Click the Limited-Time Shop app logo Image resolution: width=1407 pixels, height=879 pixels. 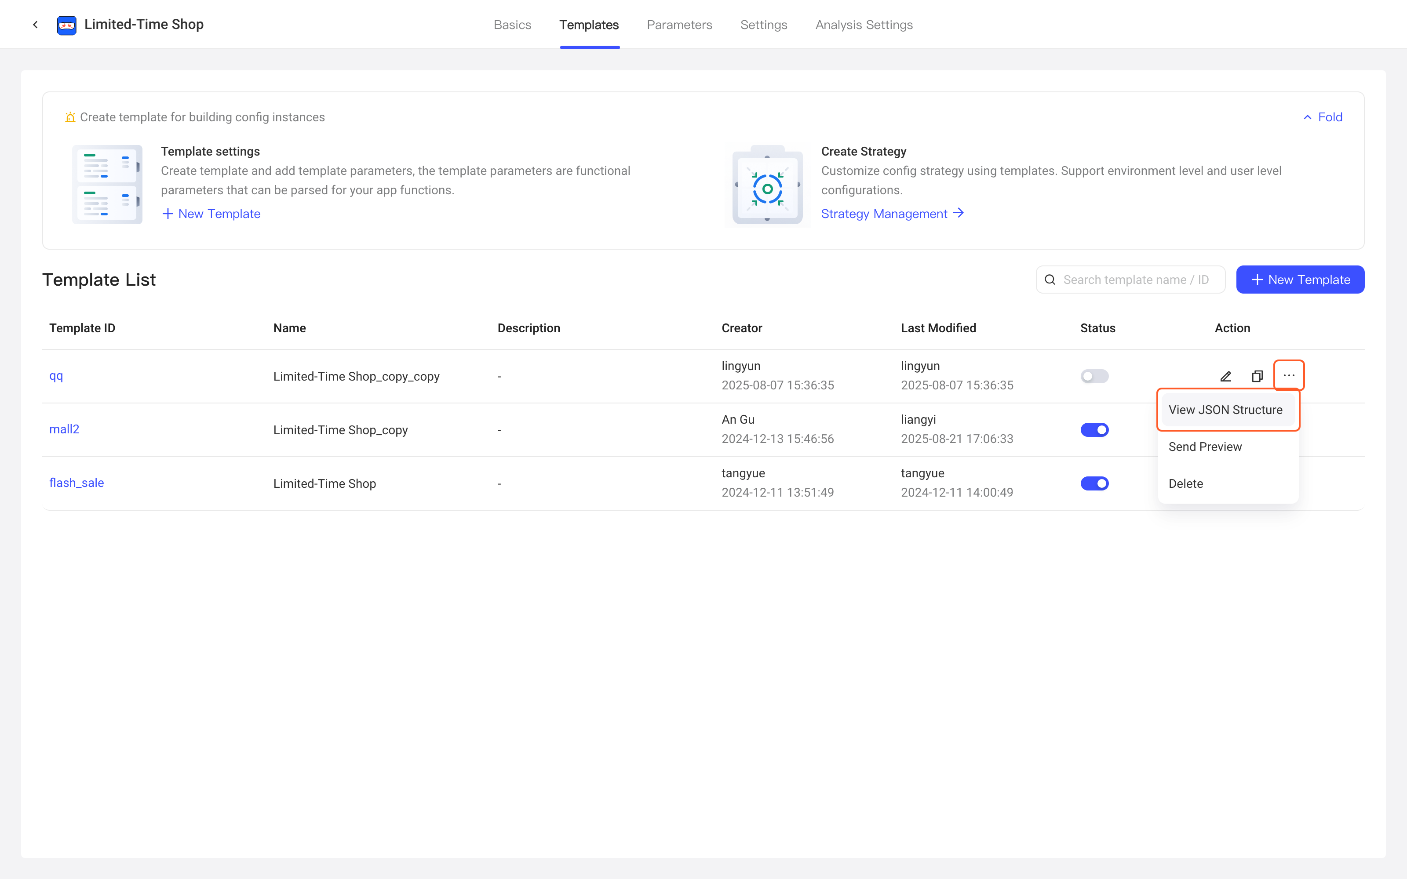click(67, 25)
